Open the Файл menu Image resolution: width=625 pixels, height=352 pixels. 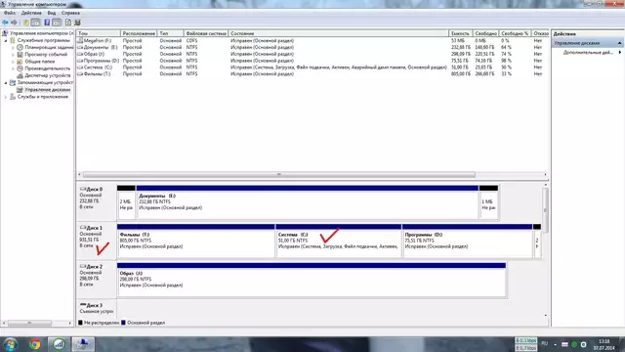click(x=9, y=13)
